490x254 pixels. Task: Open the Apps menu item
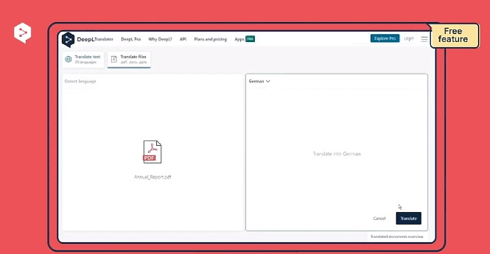point(240,39)
